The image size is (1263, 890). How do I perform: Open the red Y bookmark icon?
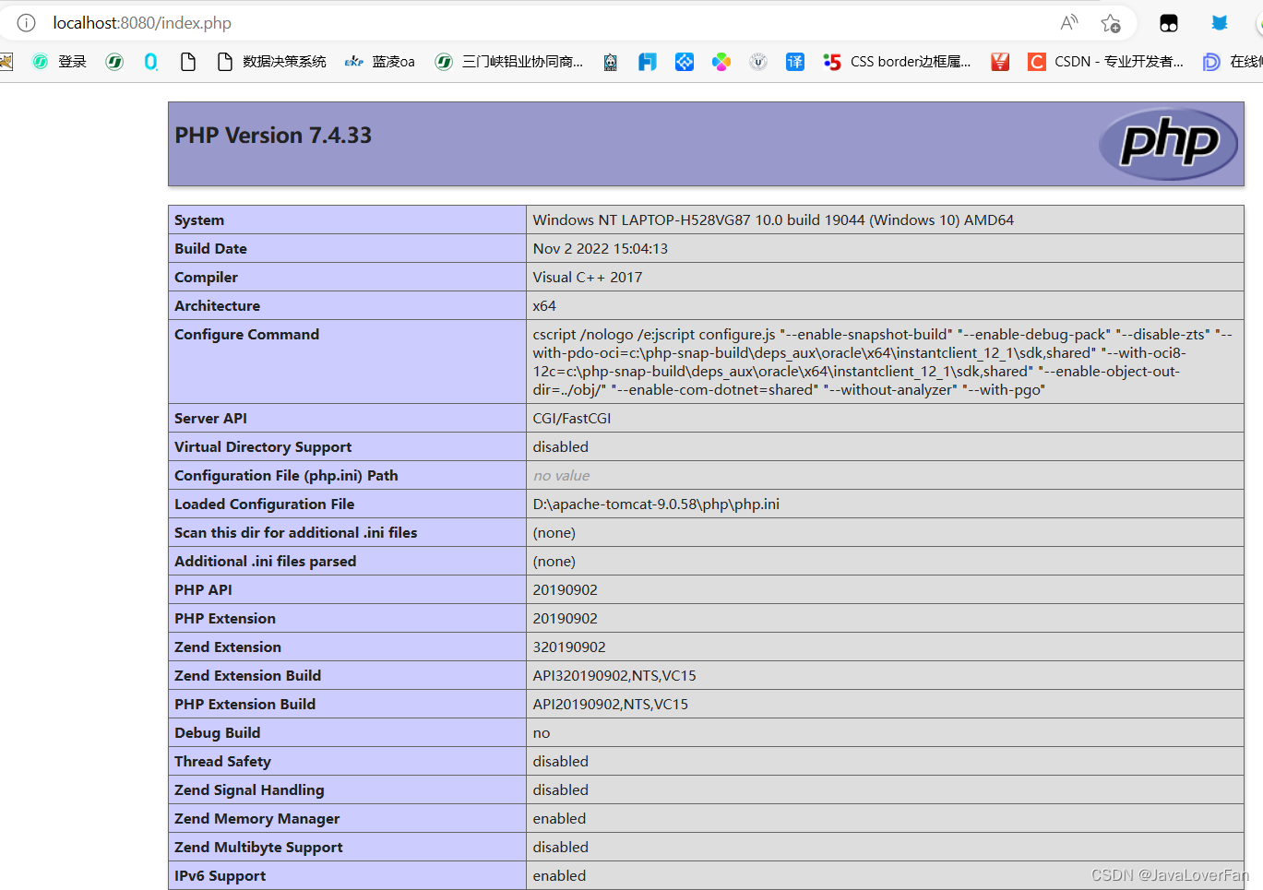click(x=1000, y=62)
